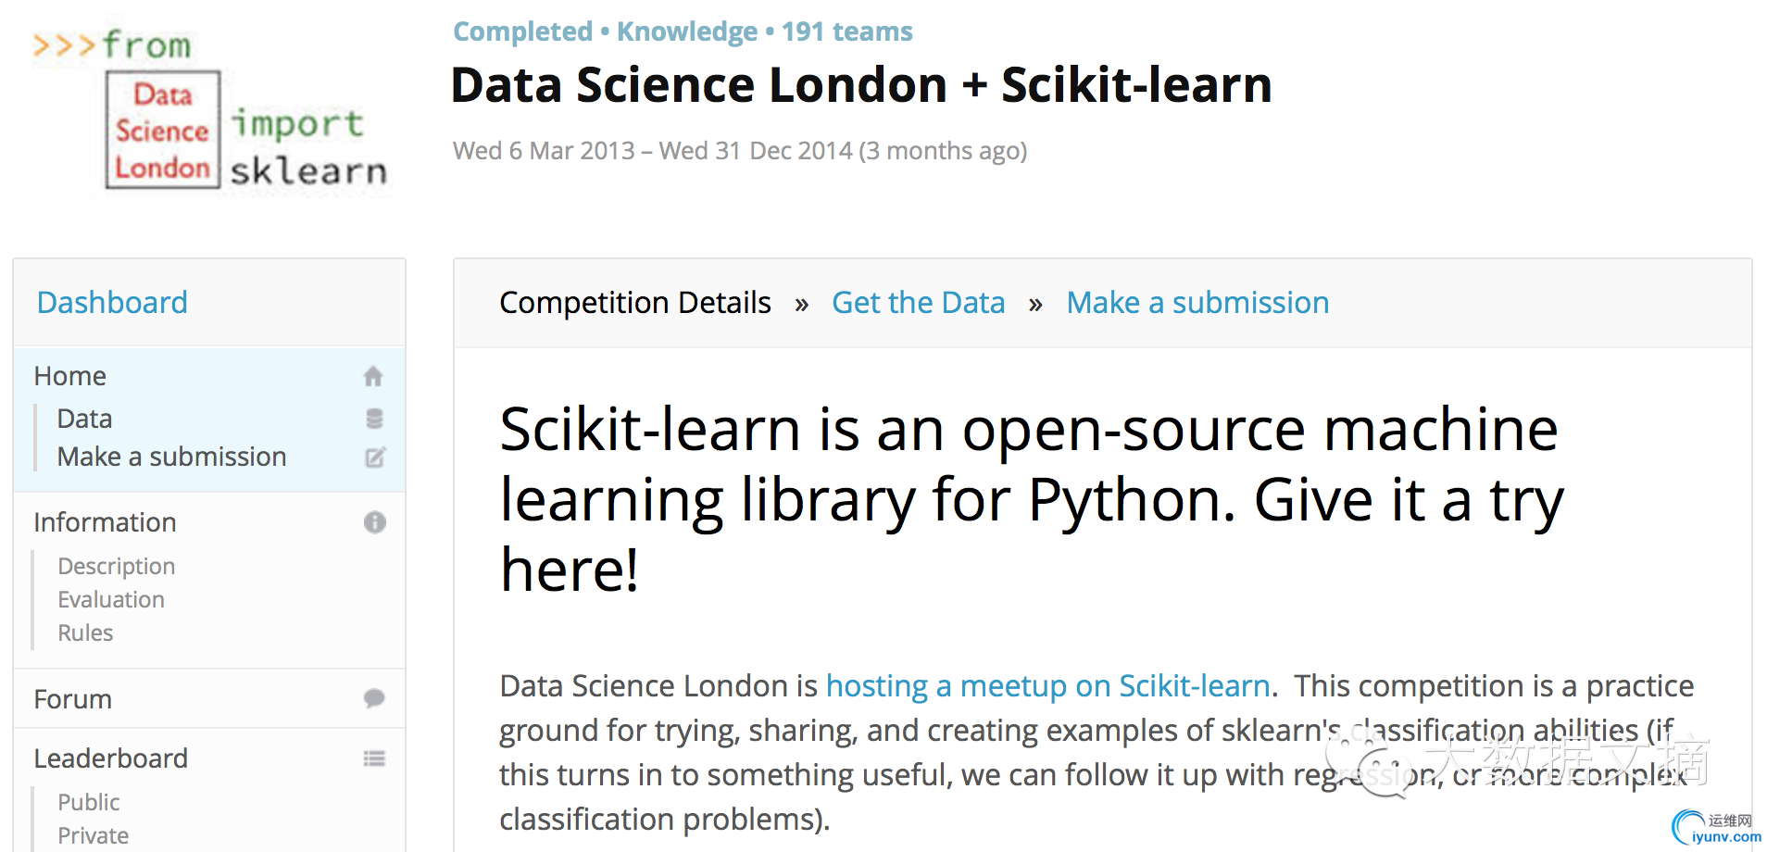1767x852 pixels.
Task: Select Make a submission in sidebar
Action: 171,457
